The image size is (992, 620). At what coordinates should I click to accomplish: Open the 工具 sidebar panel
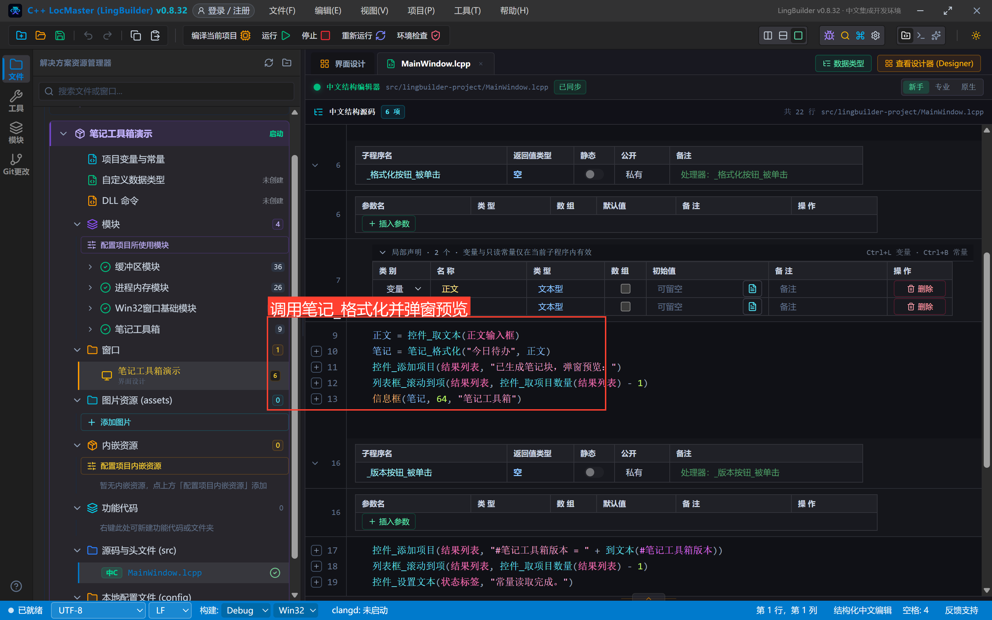pos(16,101)
